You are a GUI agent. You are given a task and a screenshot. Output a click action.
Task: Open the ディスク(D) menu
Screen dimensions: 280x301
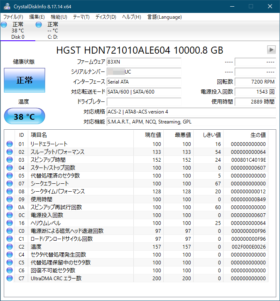(x=106, y=17)
